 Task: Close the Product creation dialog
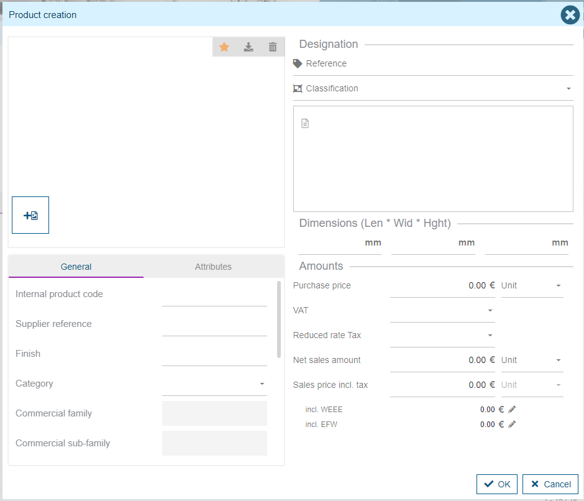pos(569,15)
